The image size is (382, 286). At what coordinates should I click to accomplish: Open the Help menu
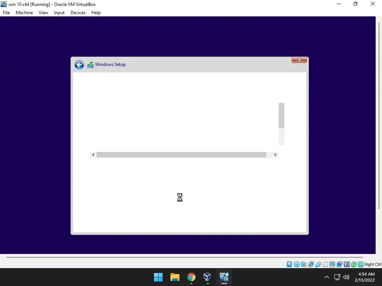(x=96, y=13)
